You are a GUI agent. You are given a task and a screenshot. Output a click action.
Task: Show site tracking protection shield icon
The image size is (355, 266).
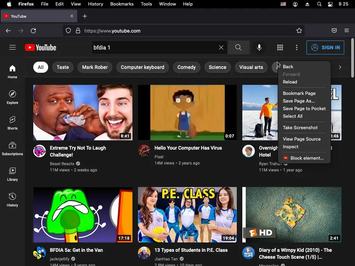68,31
